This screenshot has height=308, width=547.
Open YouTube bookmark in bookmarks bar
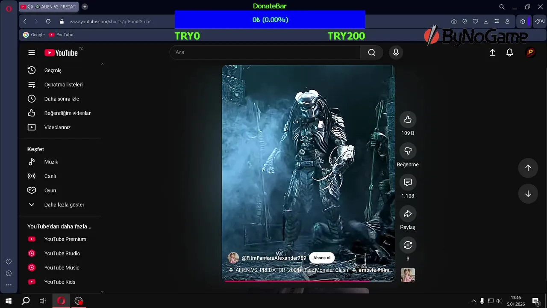coord(61,35)
